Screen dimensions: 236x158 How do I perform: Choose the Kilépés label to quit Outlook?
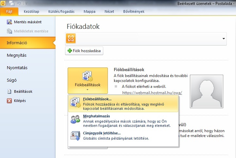(20, 101)
